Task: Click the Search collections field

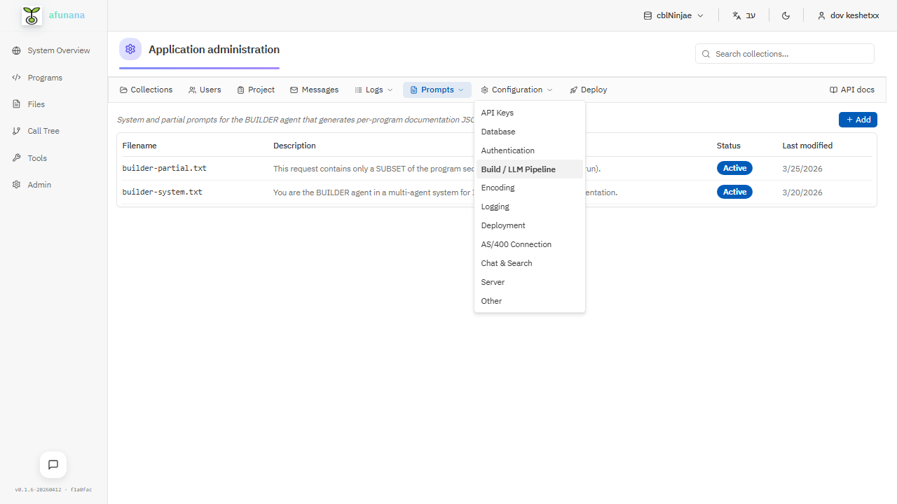Action: pos(784,53)
